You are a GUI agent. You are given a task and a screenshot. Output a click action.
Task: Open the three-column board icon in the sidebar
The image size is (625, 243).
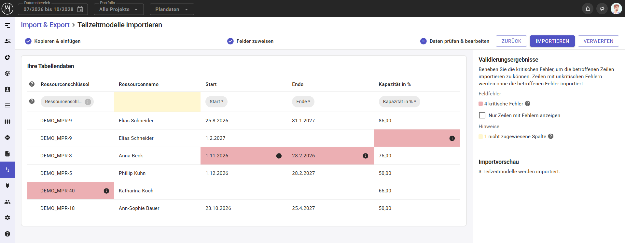[7, 122]
